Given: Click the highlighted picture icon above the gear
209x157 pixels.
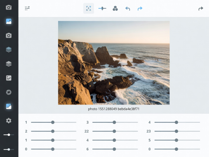Looking at the screenshot, I should click(9, 107).
